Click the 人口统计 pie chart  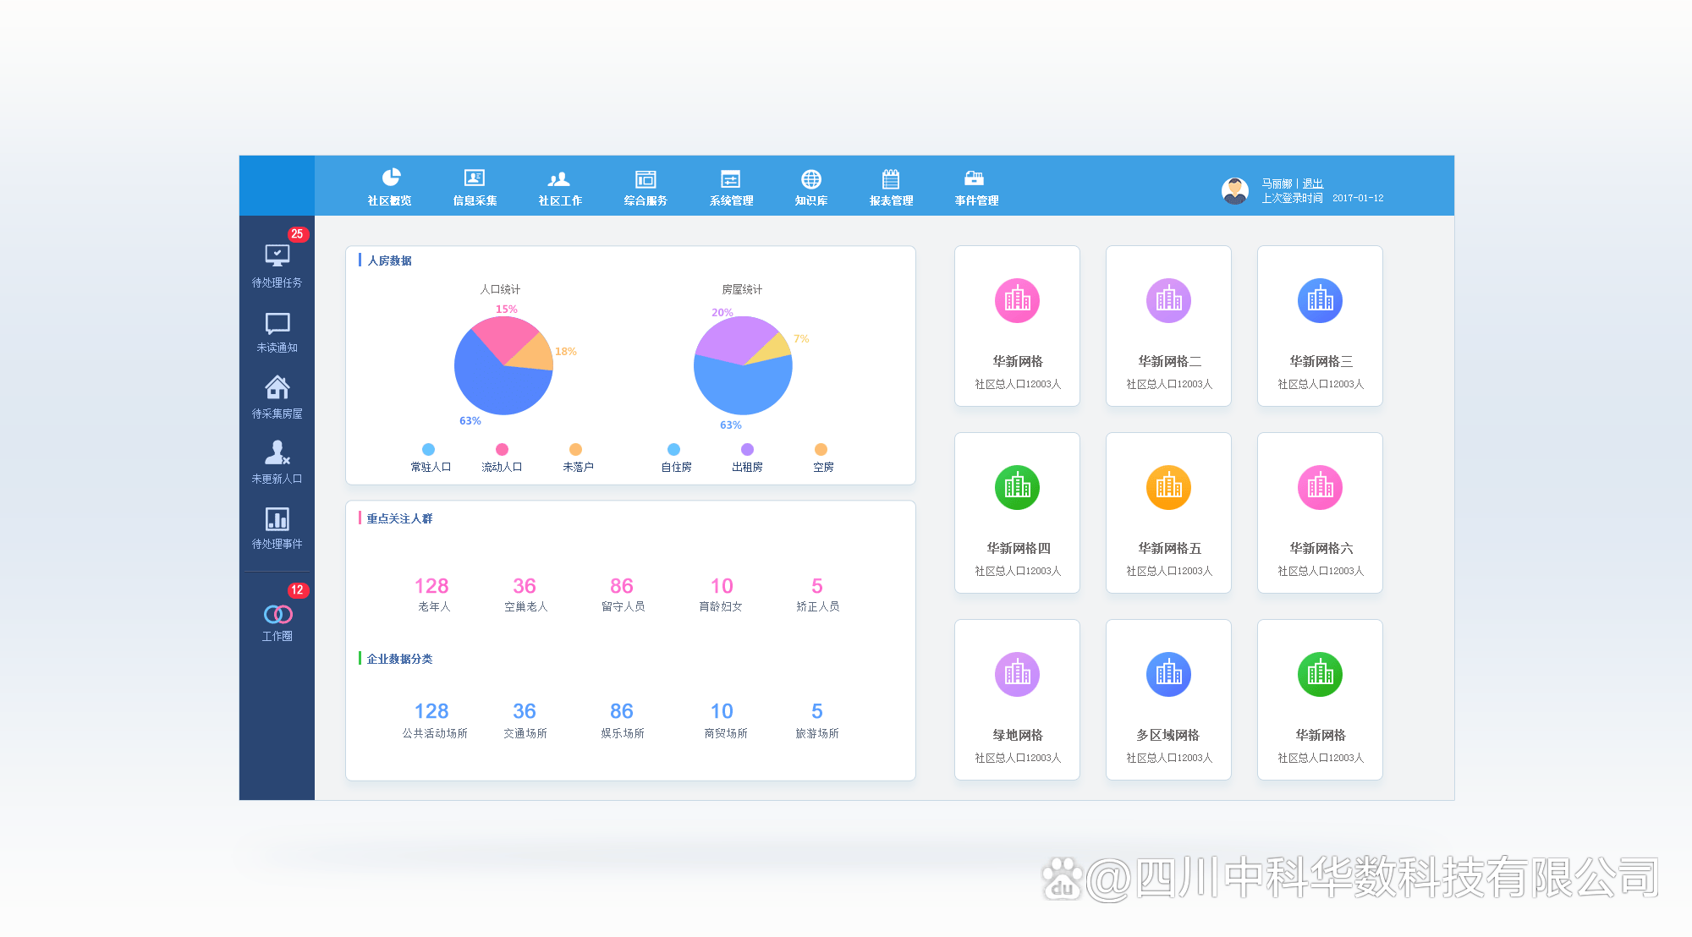[x=503, y=365]
